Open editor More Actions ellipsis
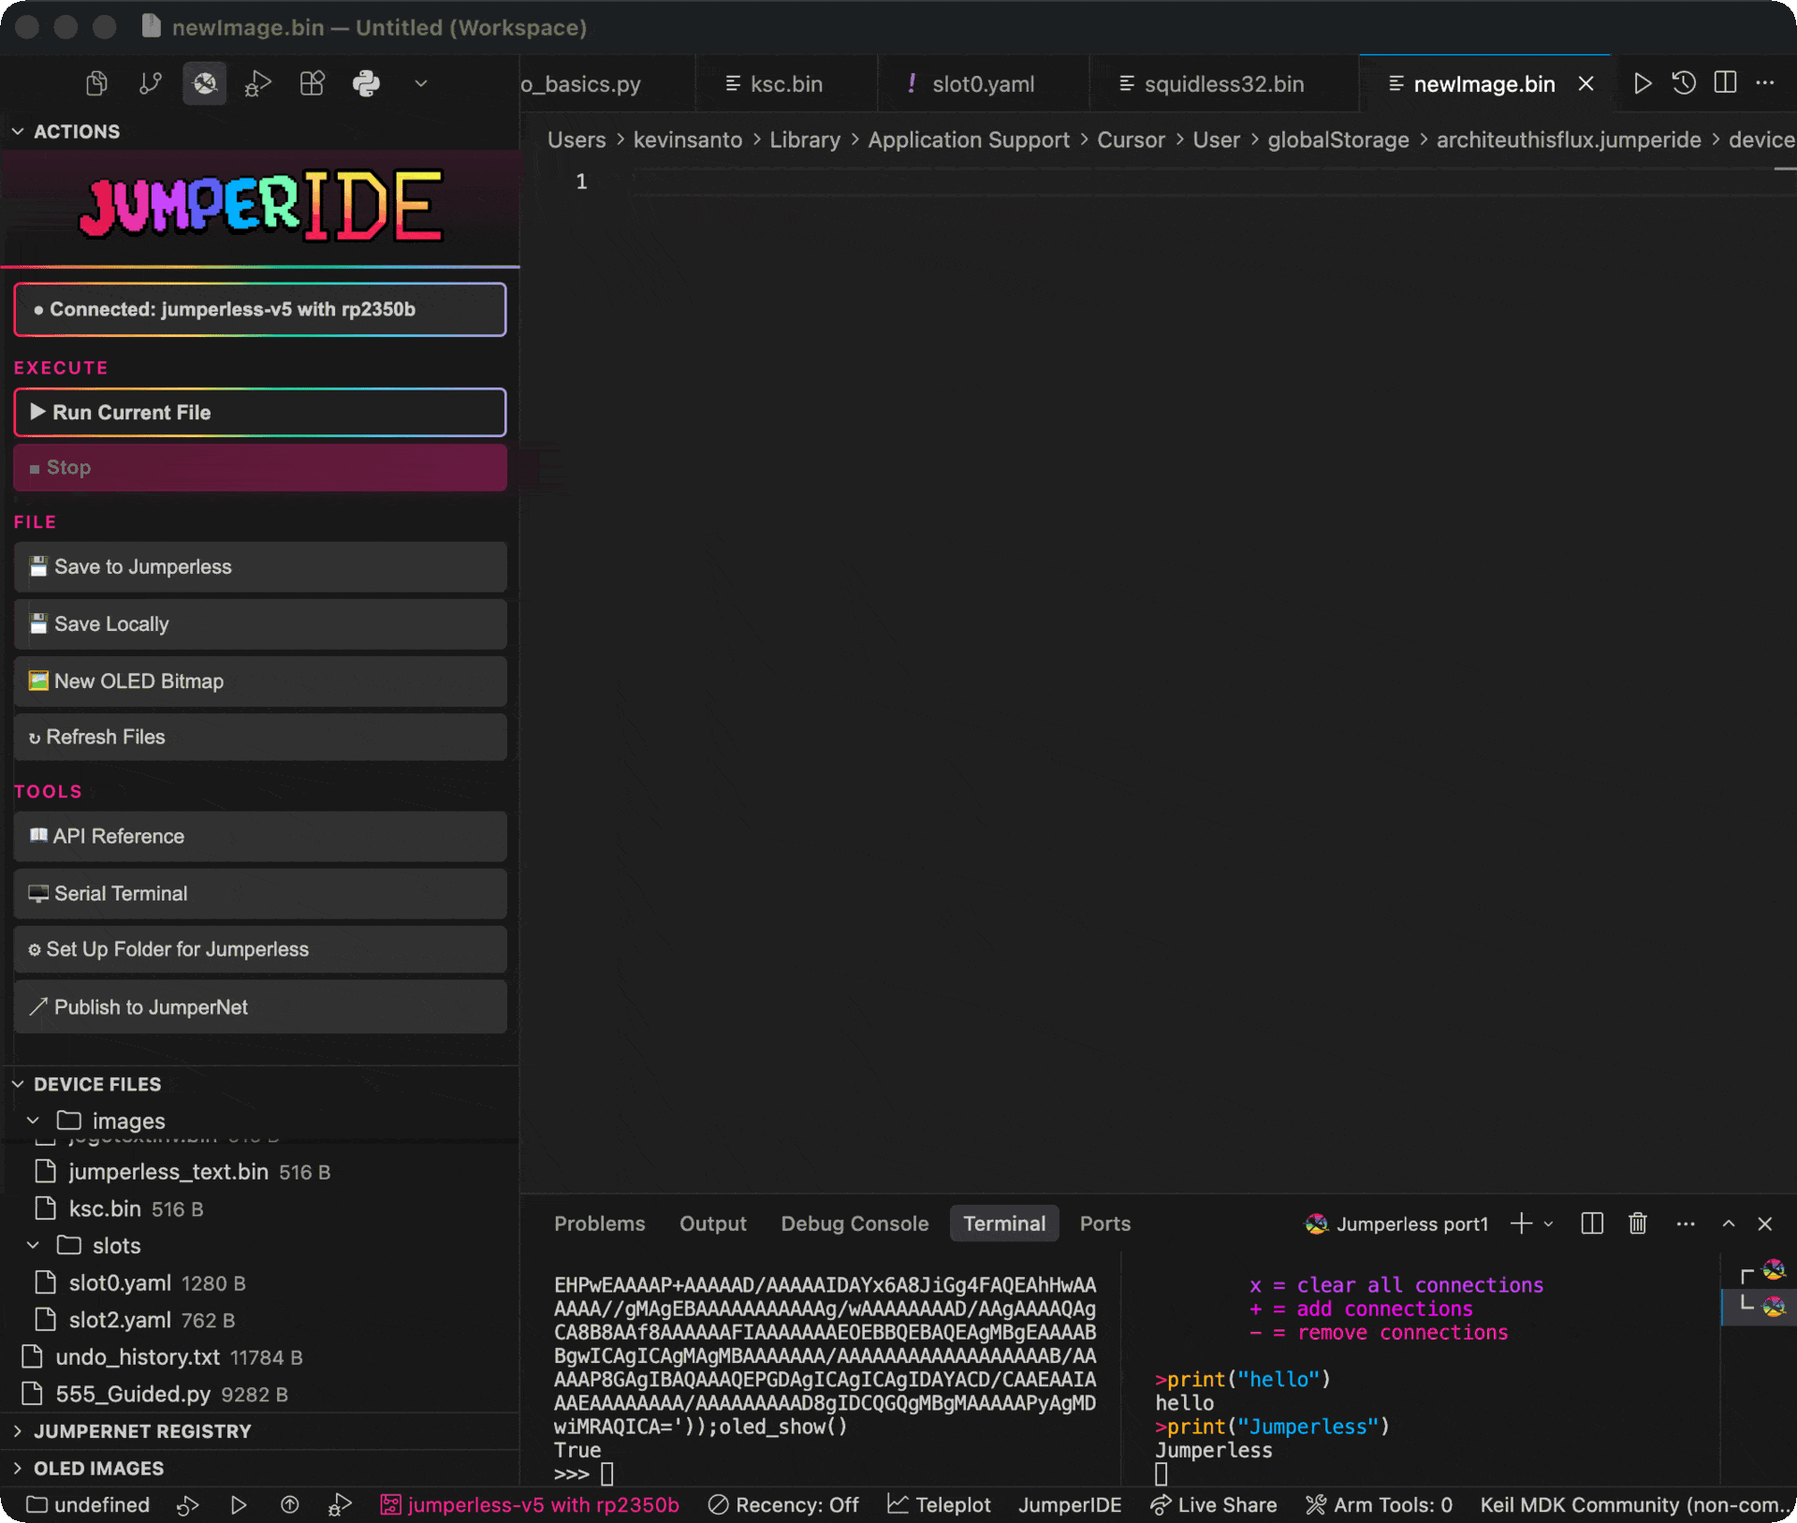This screenshot has width=1797, height=1523. 1765,83
